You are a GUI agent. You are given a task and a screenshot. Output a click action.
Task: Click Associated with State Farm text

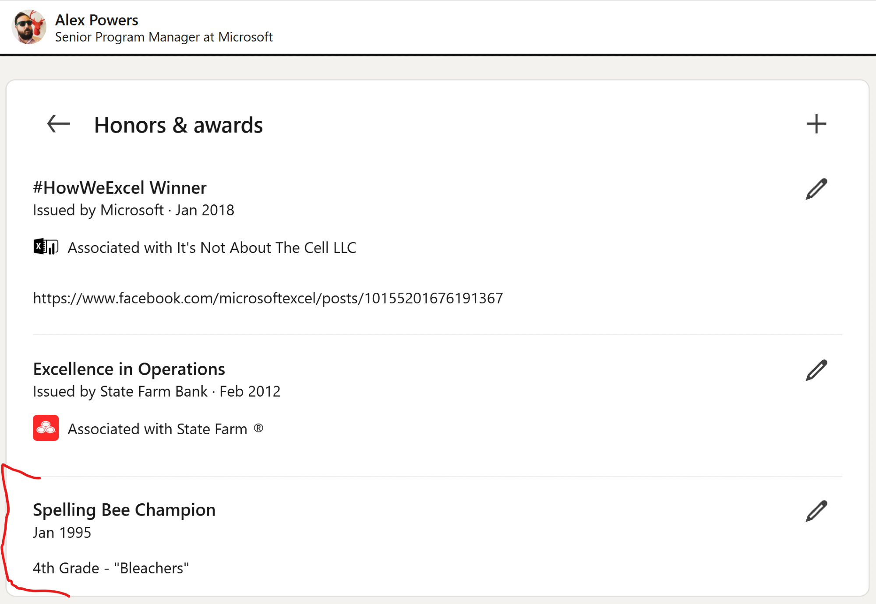click(x=165, y=429)
